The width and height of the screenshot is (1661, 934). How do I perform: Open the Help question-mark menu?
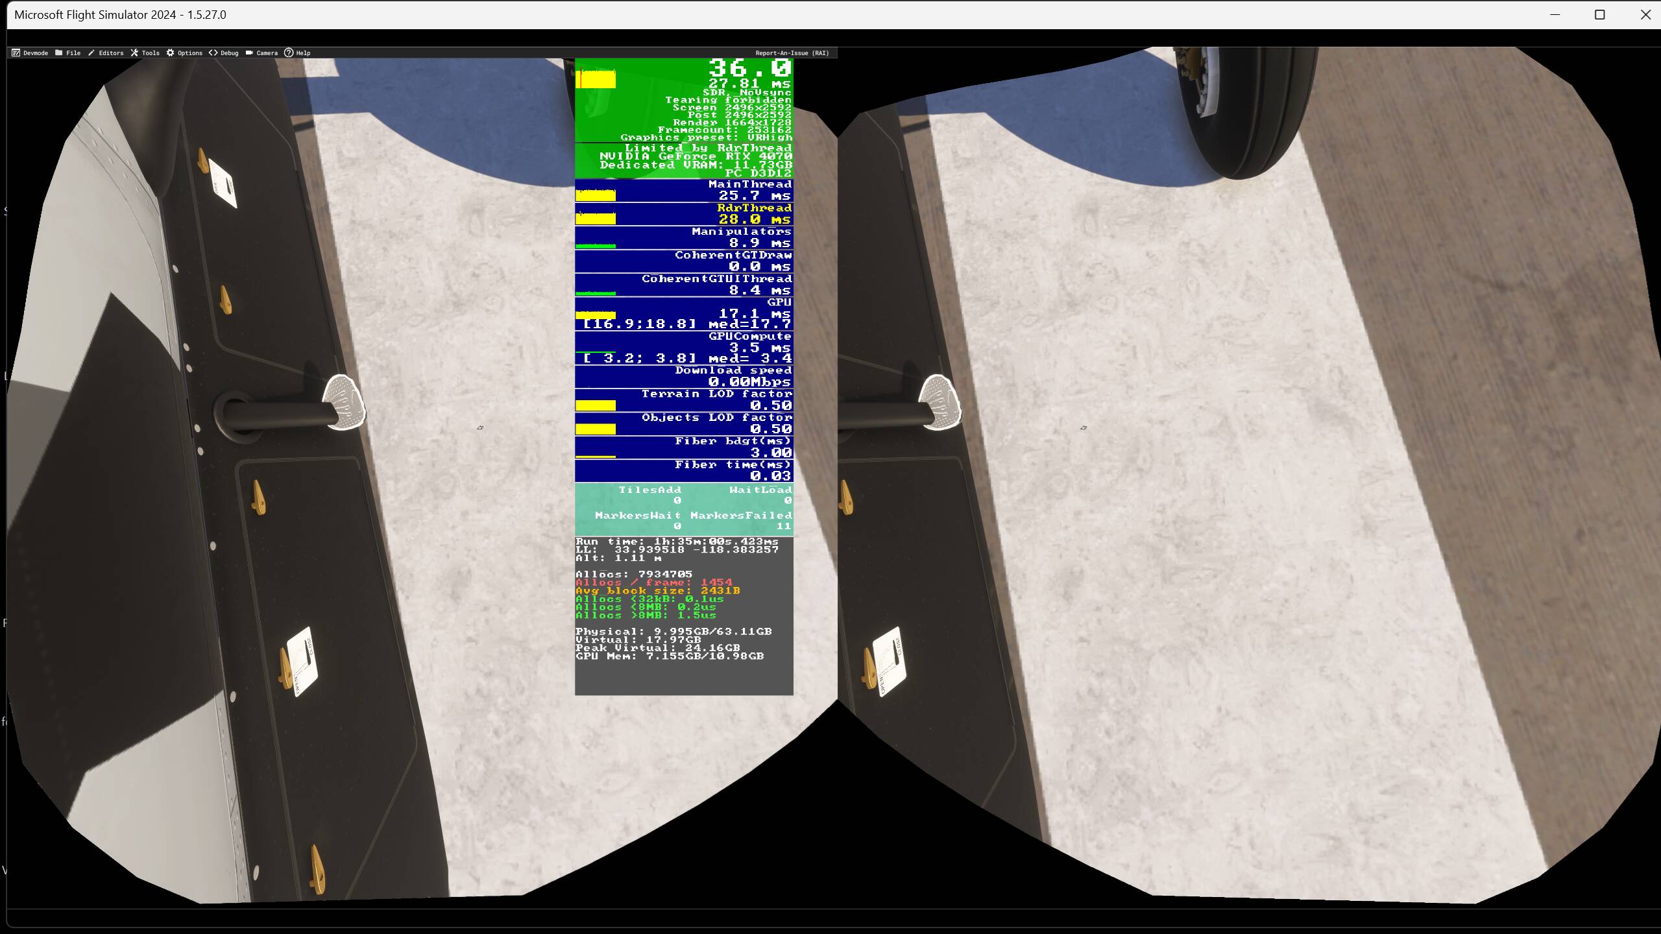point(297,53)
